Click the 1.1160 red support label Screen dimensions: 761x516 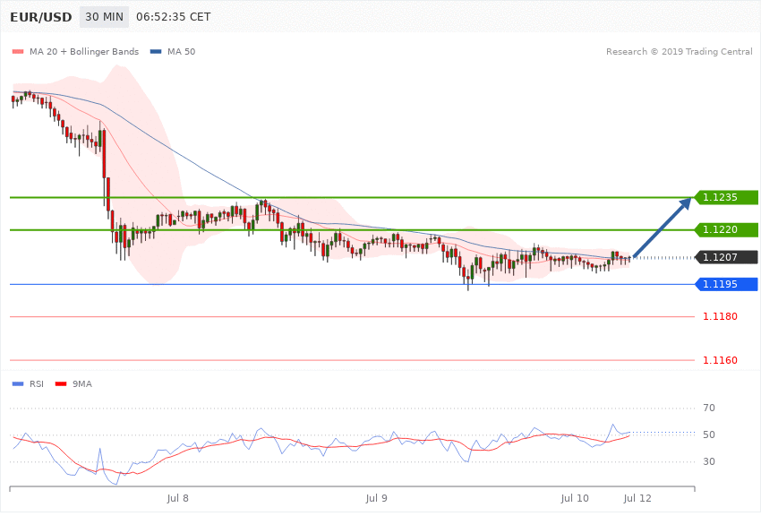[x=720, y=360]
